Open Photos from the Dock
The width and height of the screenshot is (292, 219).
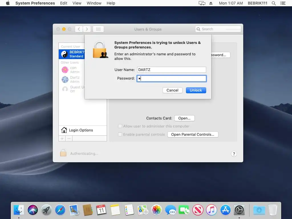157,210
